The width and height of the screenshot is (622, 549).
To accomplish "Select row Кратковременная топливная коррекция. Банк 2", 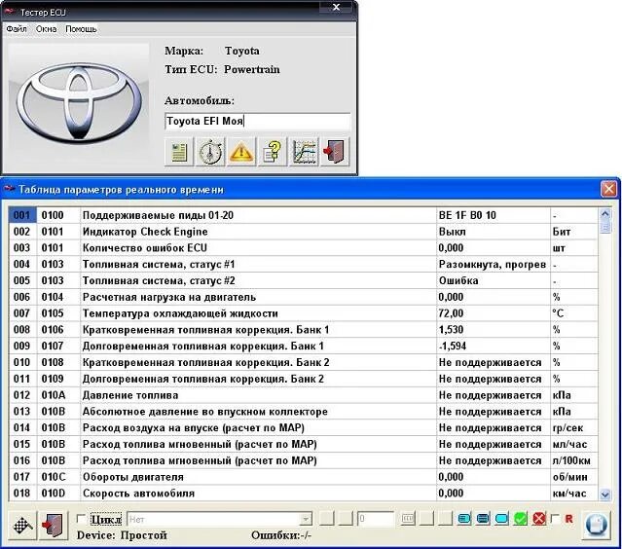I will (303, 362).
